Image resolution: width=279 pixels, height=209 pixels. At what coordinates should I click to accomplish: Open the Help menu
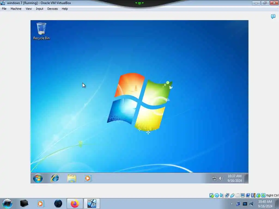(x=65, y=9)
